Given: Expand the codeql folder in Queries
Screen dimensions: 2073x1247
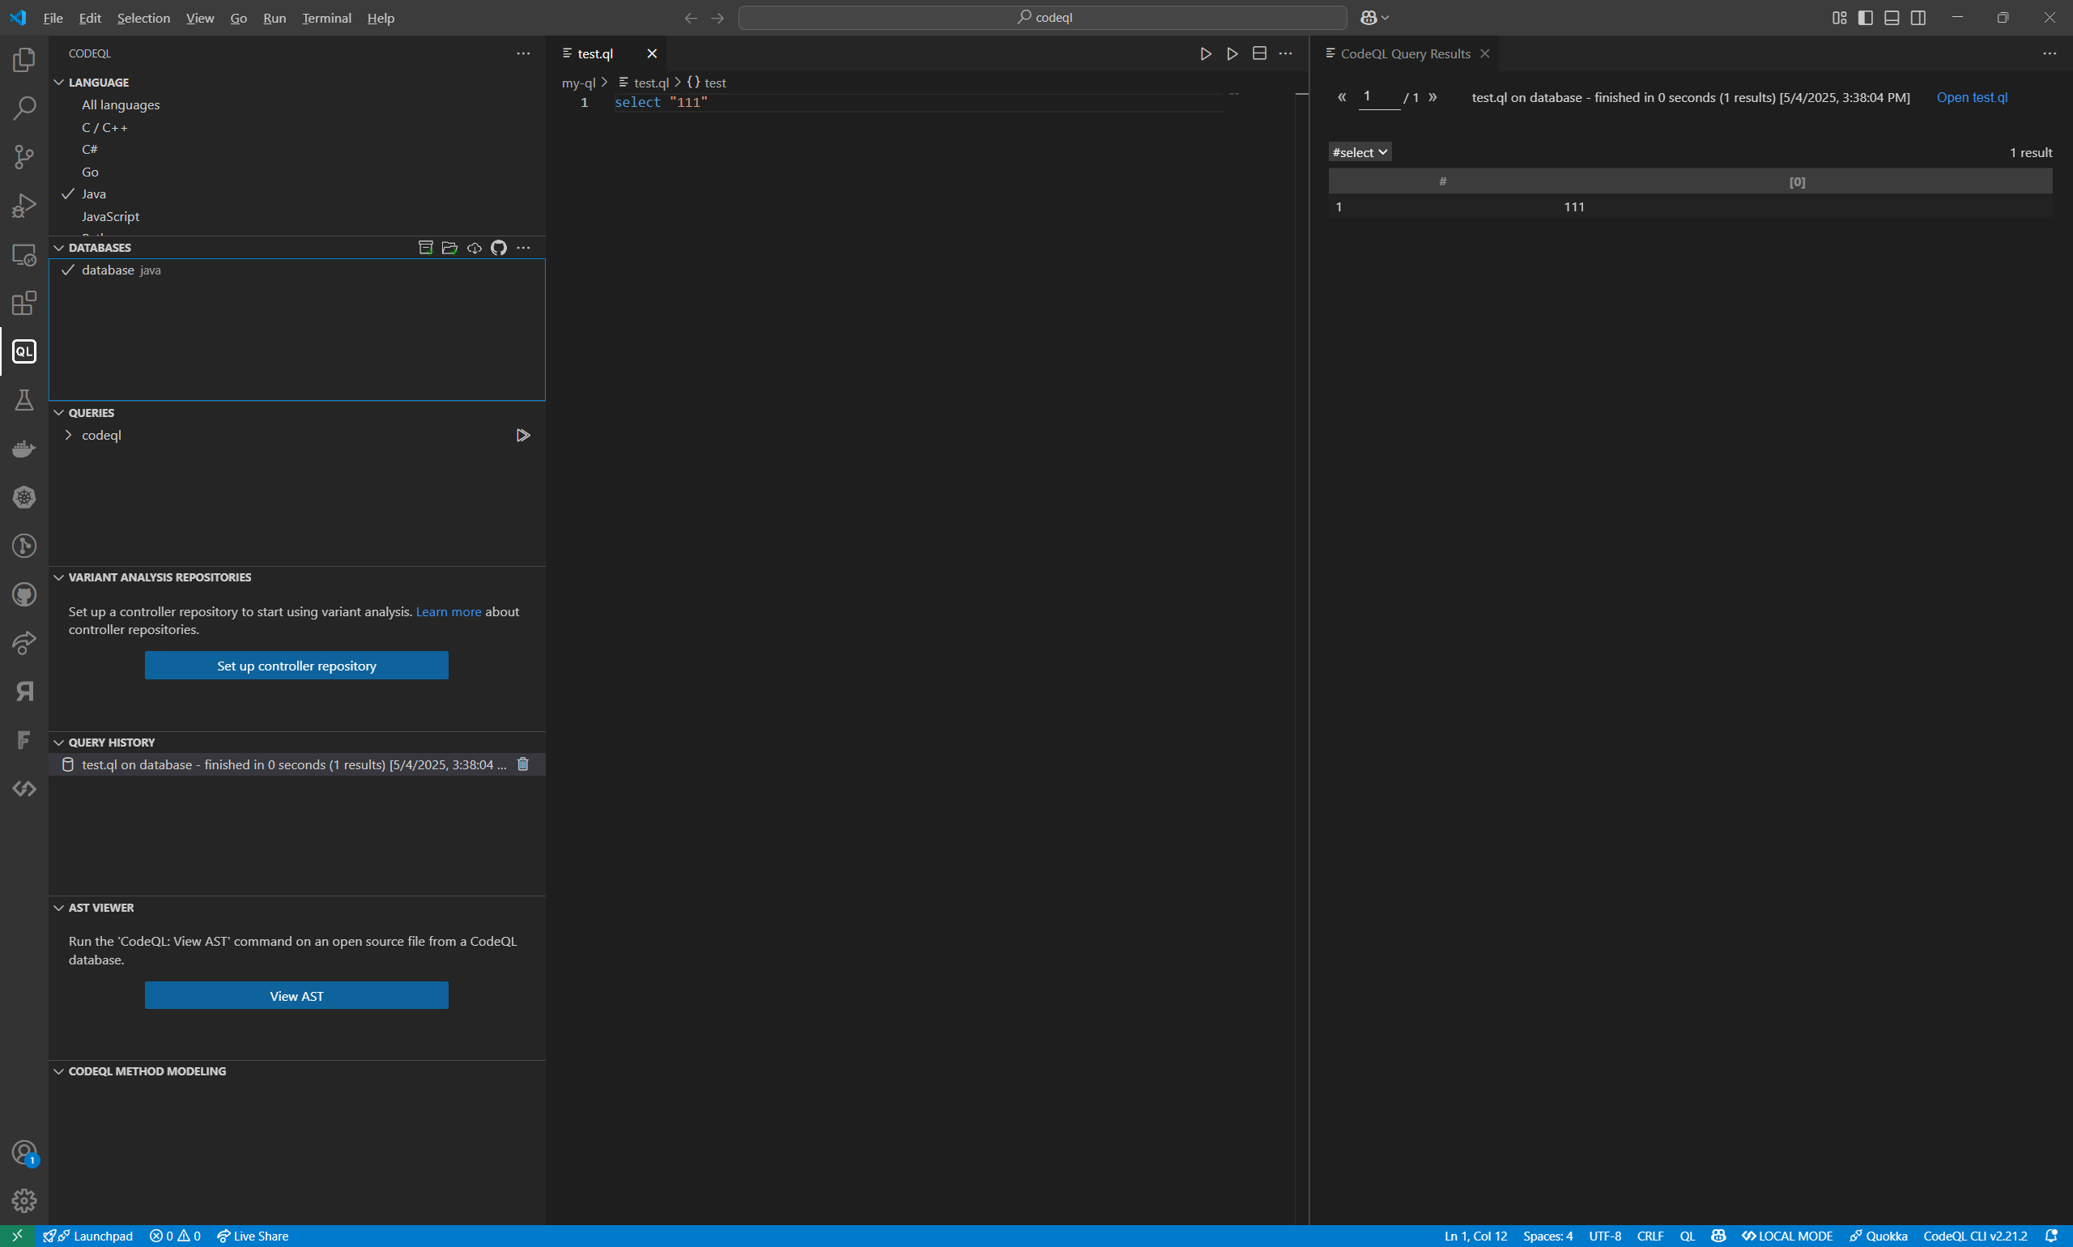Looking at the screenshot, I should coord(68,436).
